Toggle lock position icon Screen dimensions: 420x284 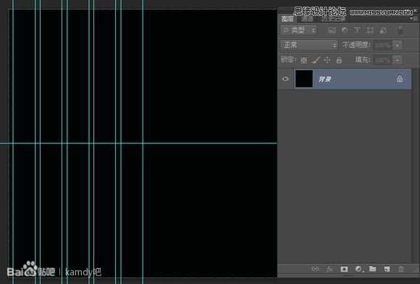(x=327, y=60)
